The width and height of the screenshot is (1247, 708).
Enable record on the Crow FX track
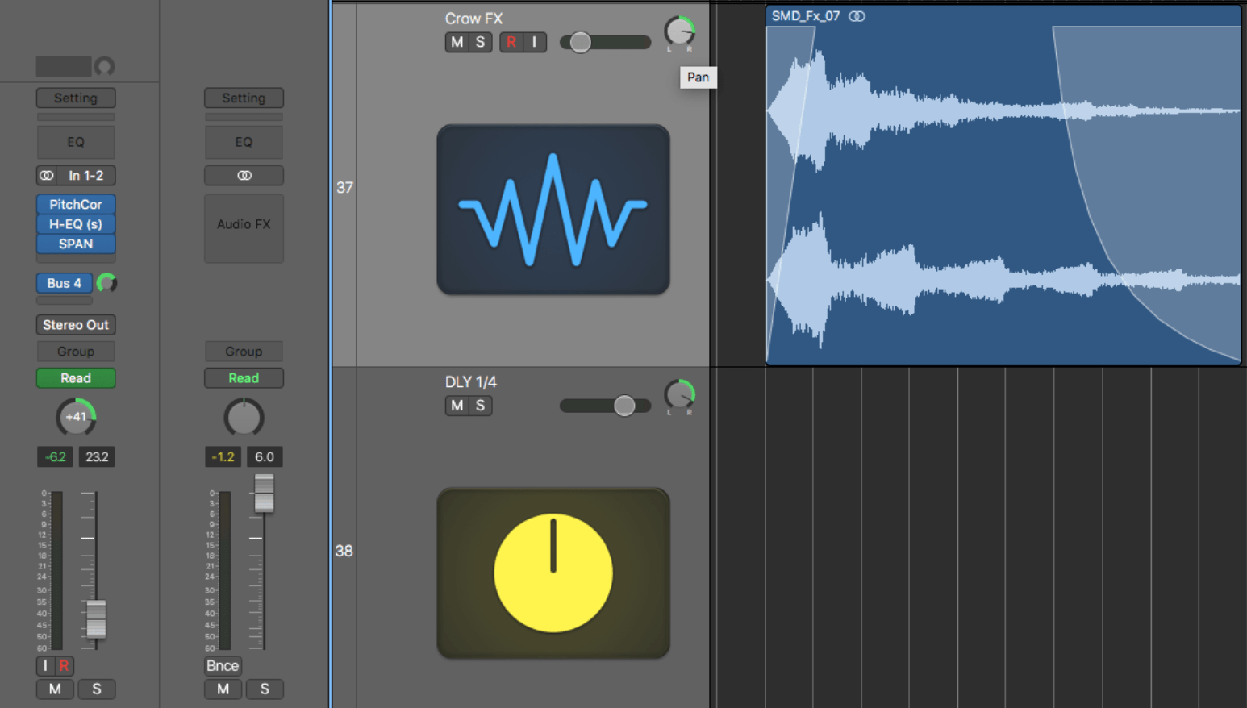[511, 42]
